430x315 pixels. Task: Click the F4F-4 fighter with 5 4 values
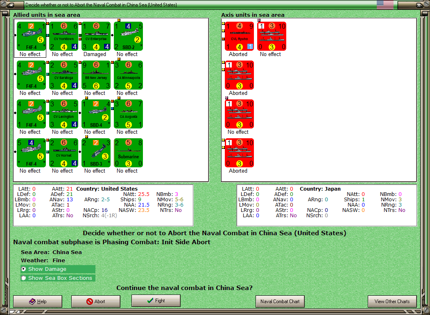click(31, 153)
